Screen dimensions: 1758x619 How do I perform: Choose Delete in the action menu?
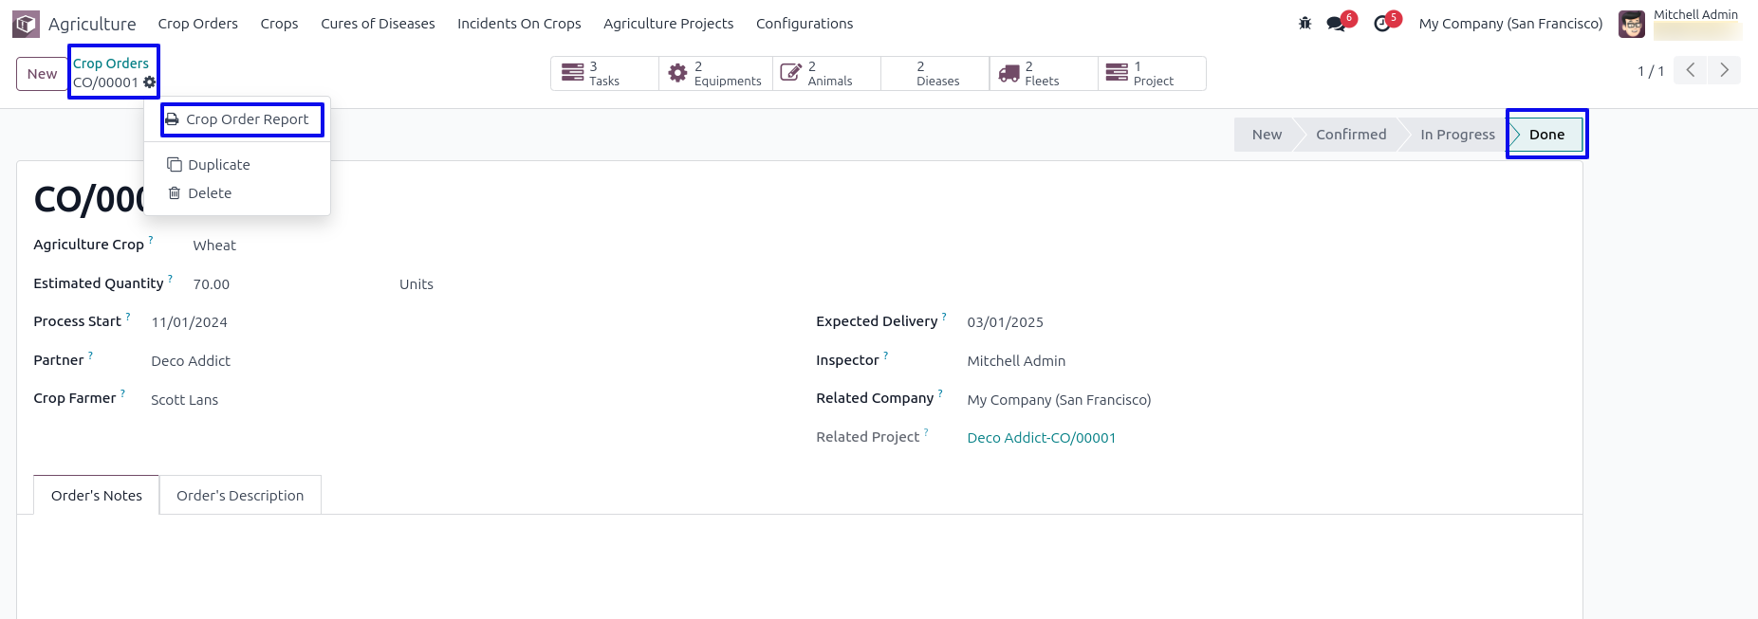coord(209,193)
